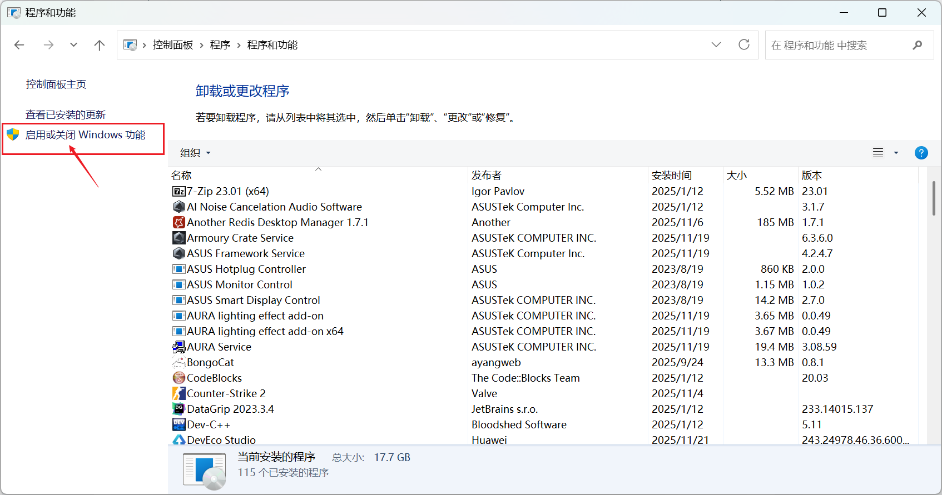Open the 查看已安装的更新 link
The height and width of the screenshot is (495, 942).
66,115
